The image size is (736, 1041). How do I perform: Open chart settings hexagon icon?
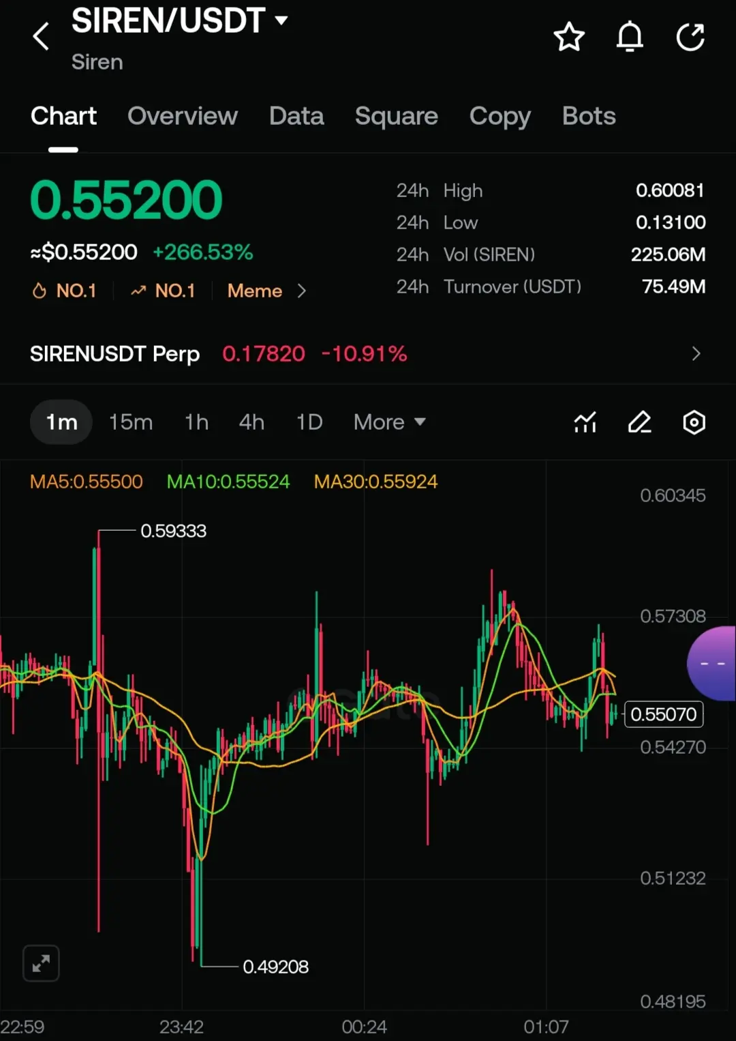point(694,422)
